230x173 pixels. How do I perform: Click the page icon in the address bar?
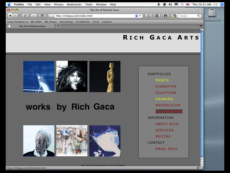[51, 16]
